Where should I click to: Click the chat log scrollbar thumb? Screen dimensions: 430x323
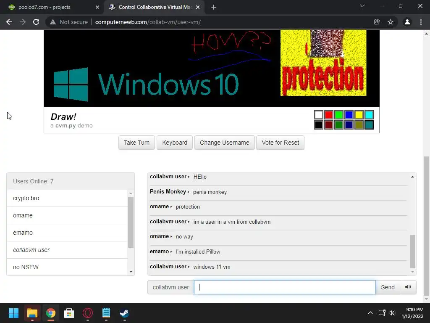[x=412, y=252]
